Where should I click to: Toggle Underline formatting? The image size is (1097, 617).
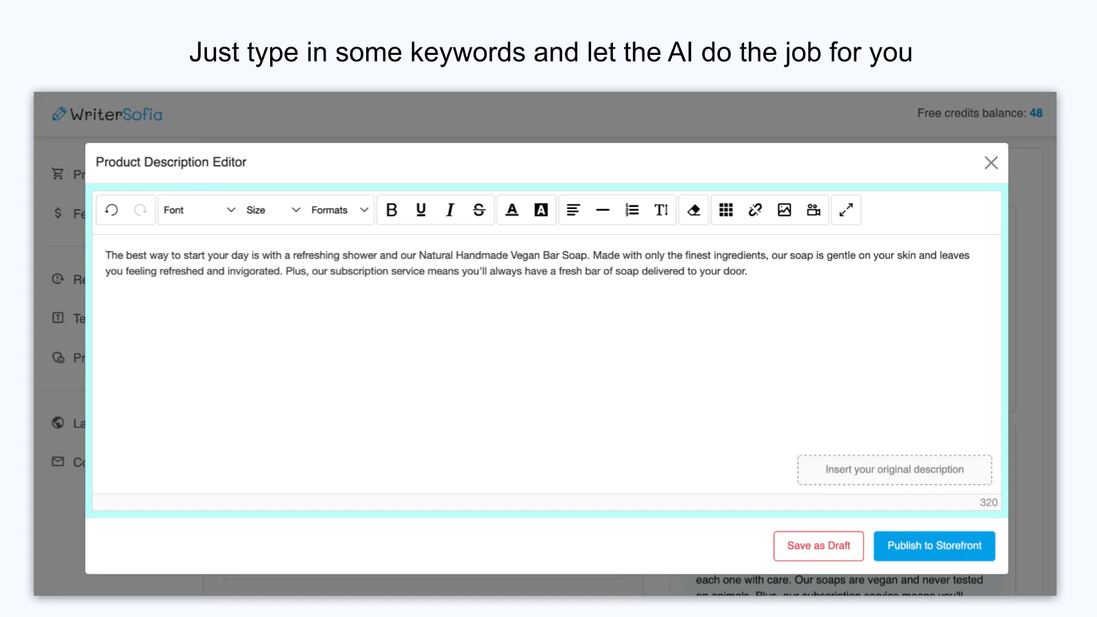click(x=421, y=210)
